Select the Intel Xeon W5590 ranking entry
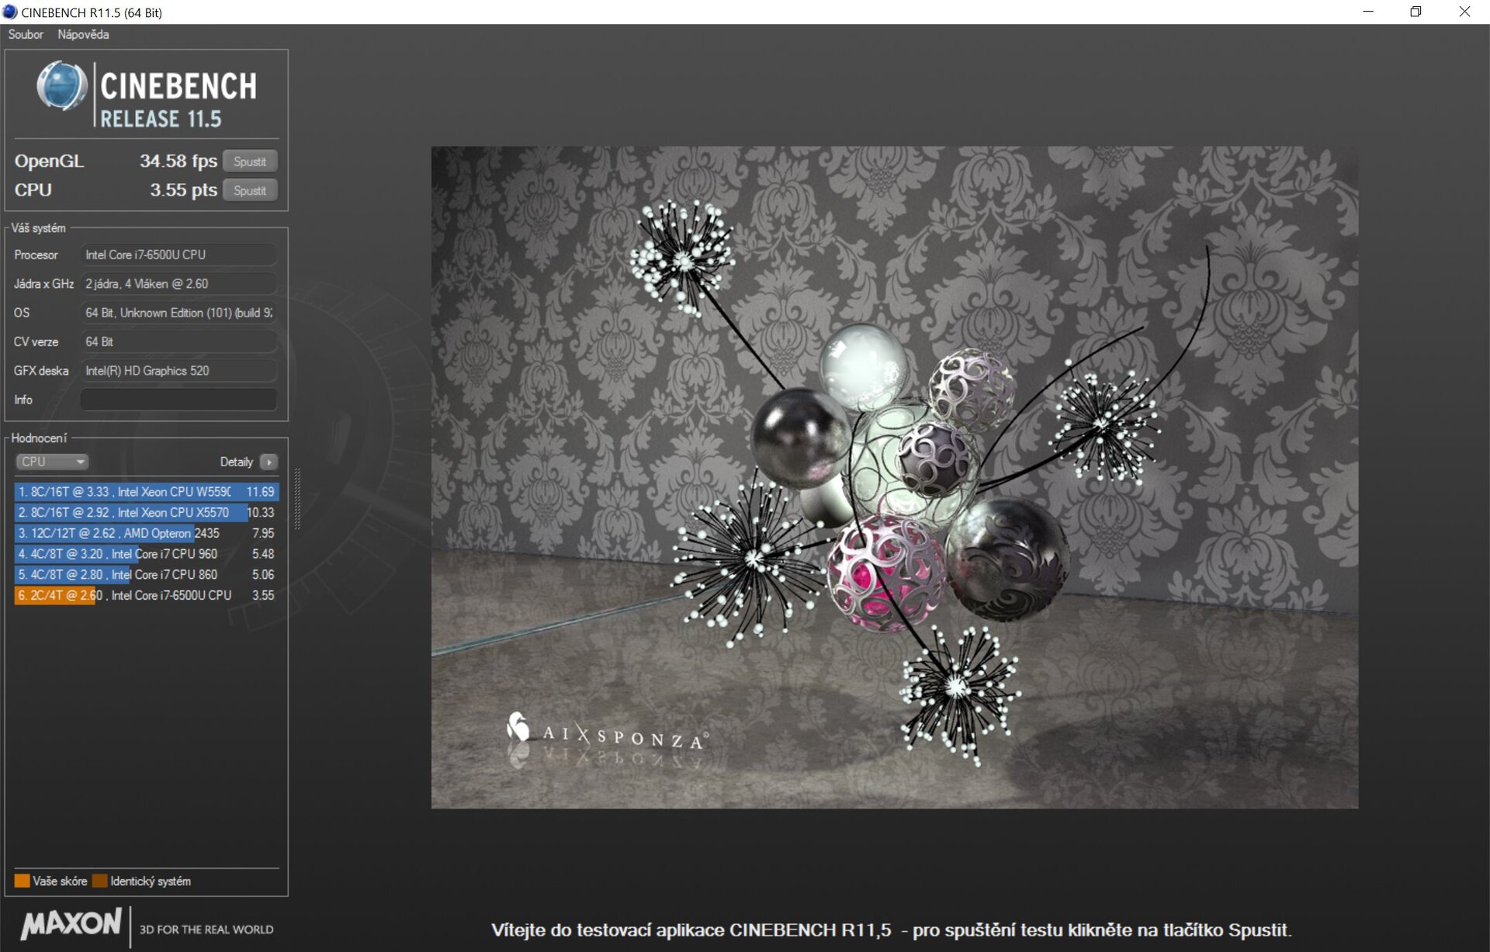The width and height of the screenshot is (1490, 952). coord(146,492)
